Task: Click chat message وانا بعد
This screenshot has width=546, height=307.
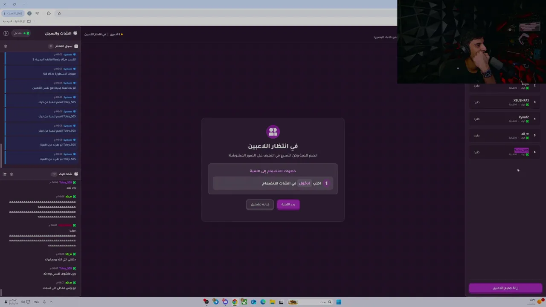Action: pyautogui.click(x=71, y=188)
